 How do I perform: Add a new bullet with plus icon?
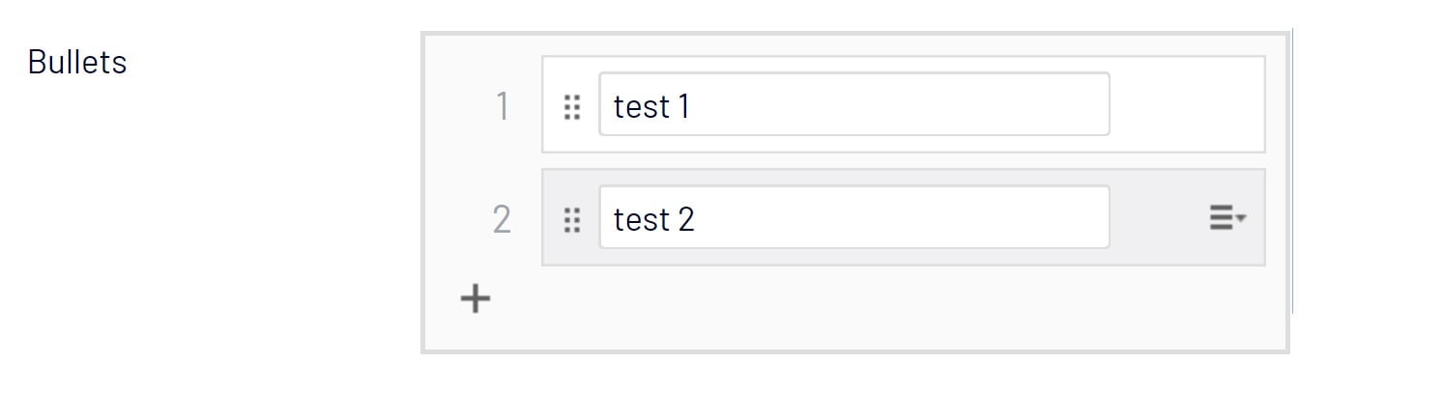click(x=475, y=298)
